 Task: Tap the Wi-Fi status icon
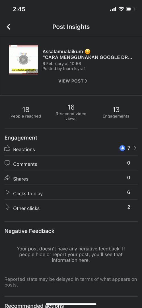(122, 9)
